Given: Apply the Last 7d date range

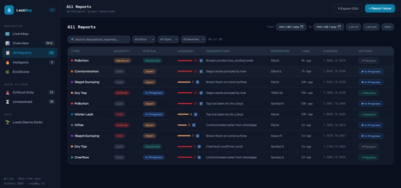Looking at the screenshot, I should point(353,27).
